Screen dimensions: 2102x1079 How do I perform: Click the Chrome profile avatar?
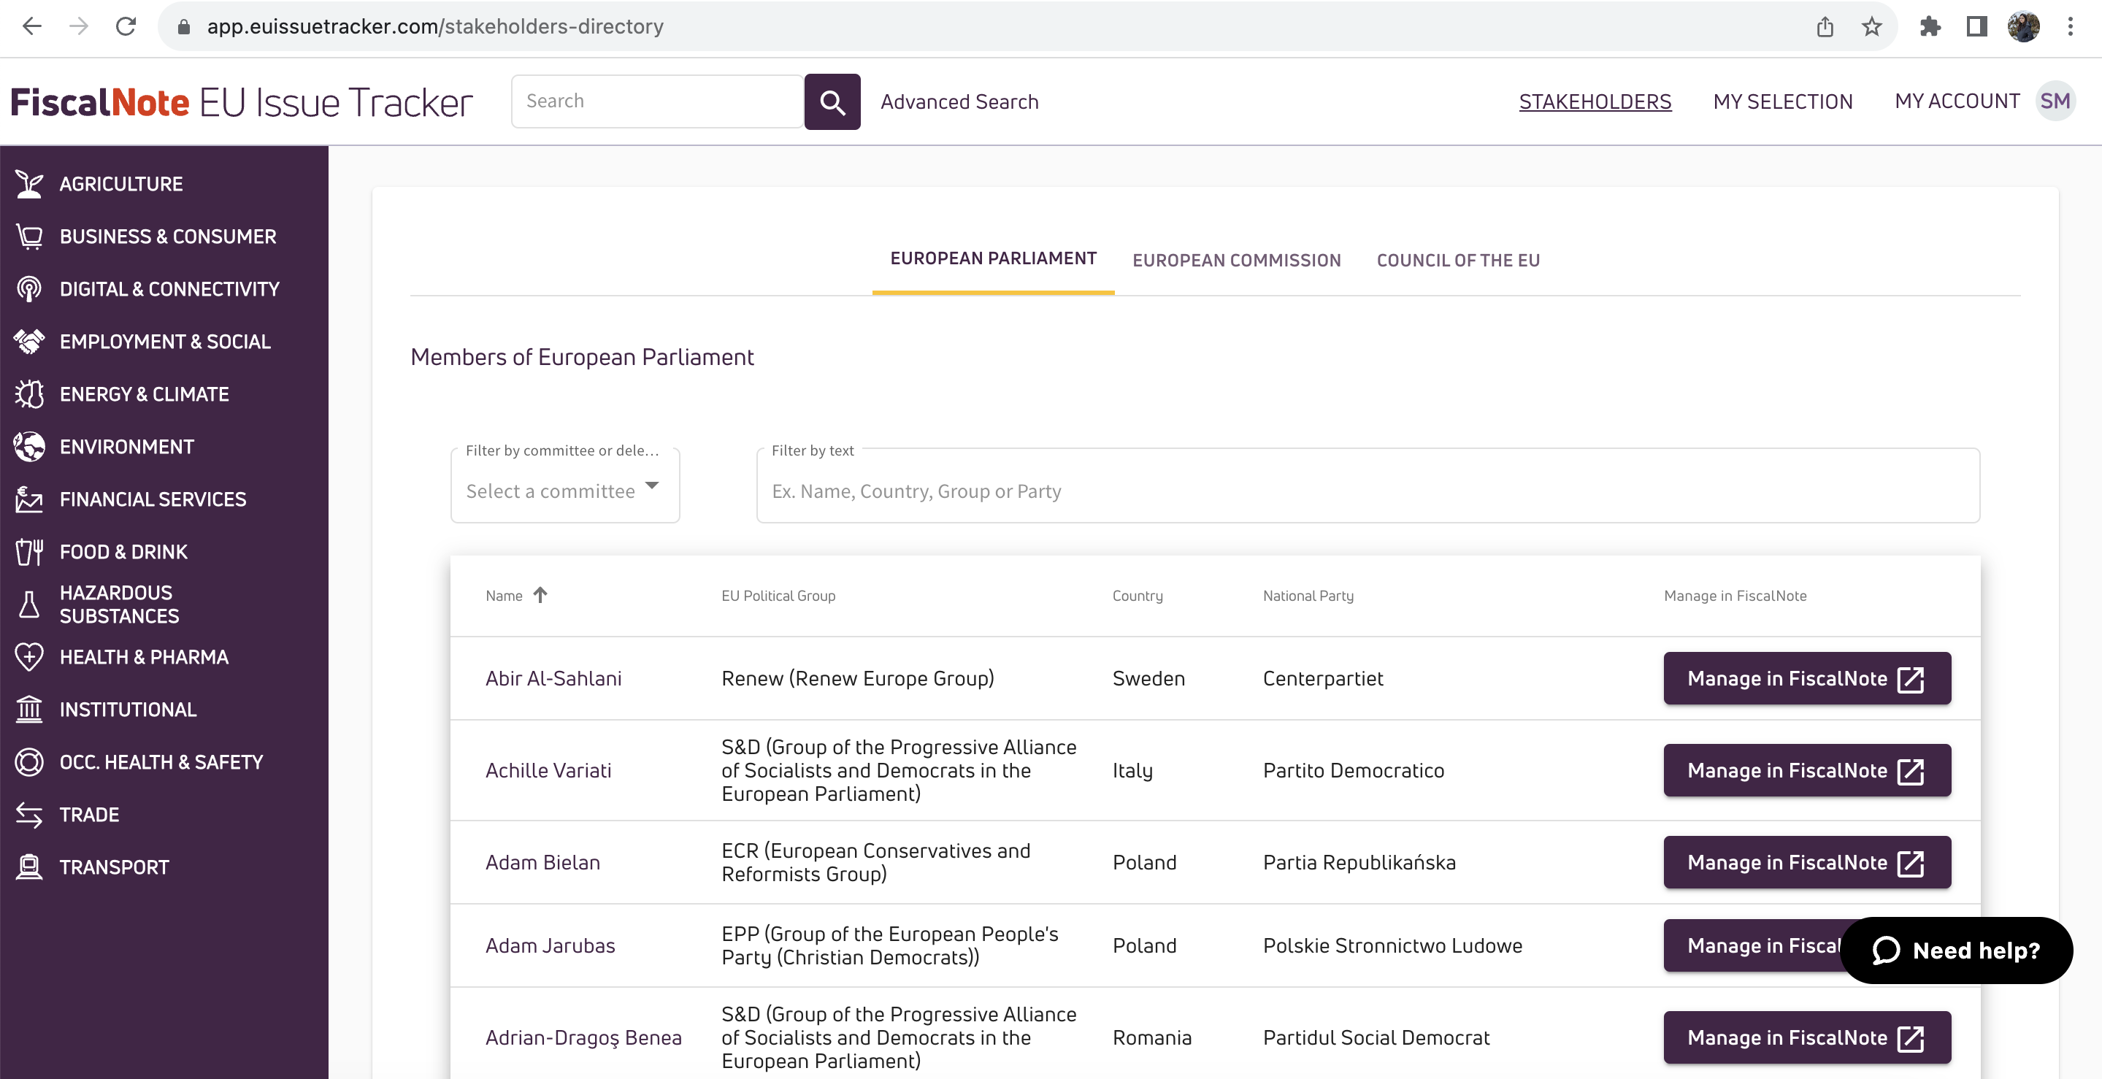coord(2024,27)
